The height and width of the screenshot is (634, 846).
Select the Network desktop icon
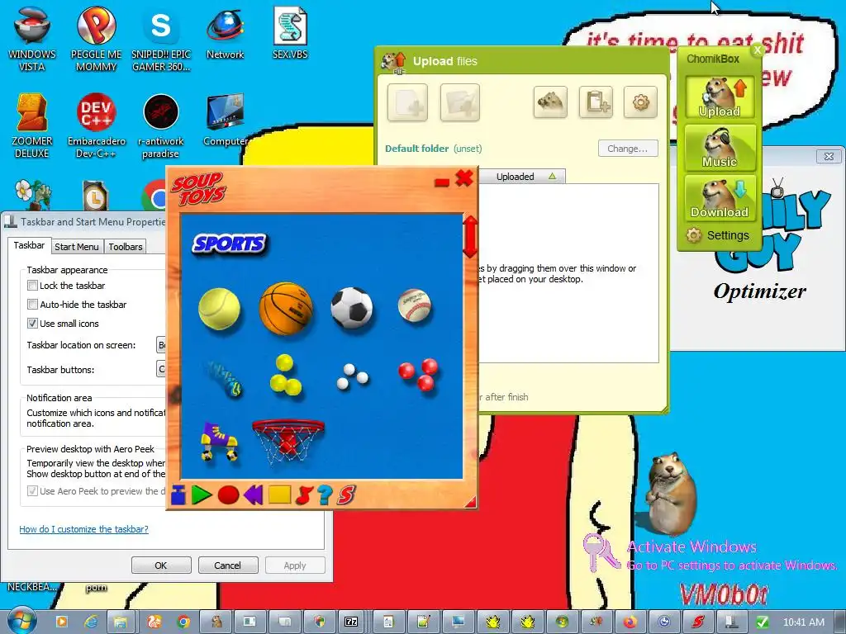(225, 33)
